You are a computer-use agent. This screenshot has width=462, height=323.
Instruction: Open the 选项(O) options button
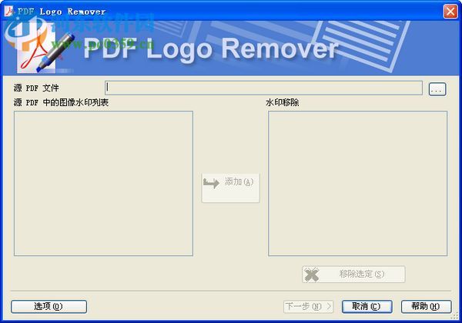(49, 307)
